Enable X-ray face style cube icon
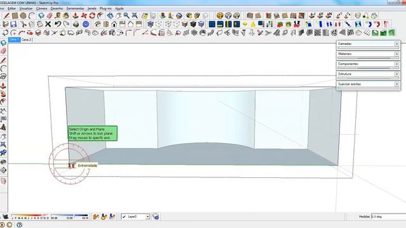 tap(150, 24)
